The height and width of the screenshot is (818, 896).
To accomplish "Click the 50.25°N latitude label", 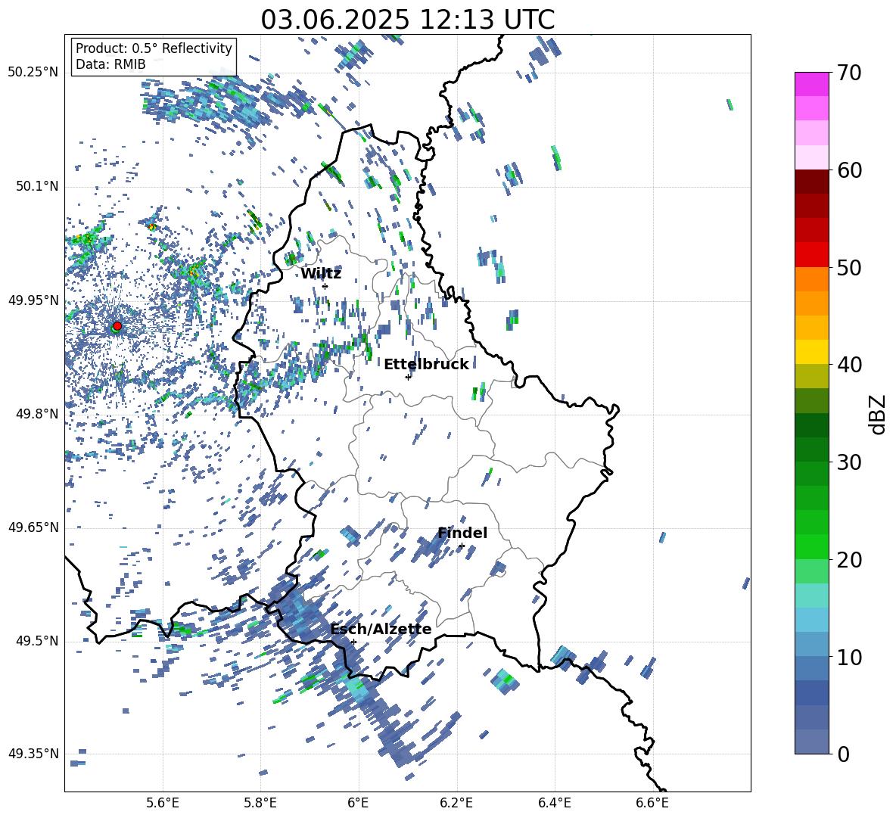I will (33, 73).
